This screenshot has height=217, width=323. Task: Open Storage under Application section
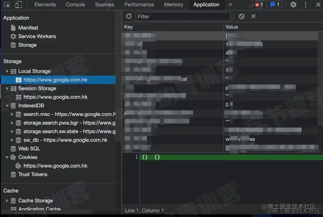point(28,45)
